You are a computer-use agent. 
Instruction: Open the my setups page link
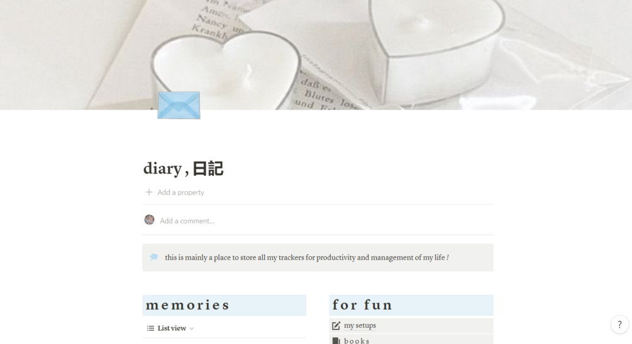click(x=360, y=326)
